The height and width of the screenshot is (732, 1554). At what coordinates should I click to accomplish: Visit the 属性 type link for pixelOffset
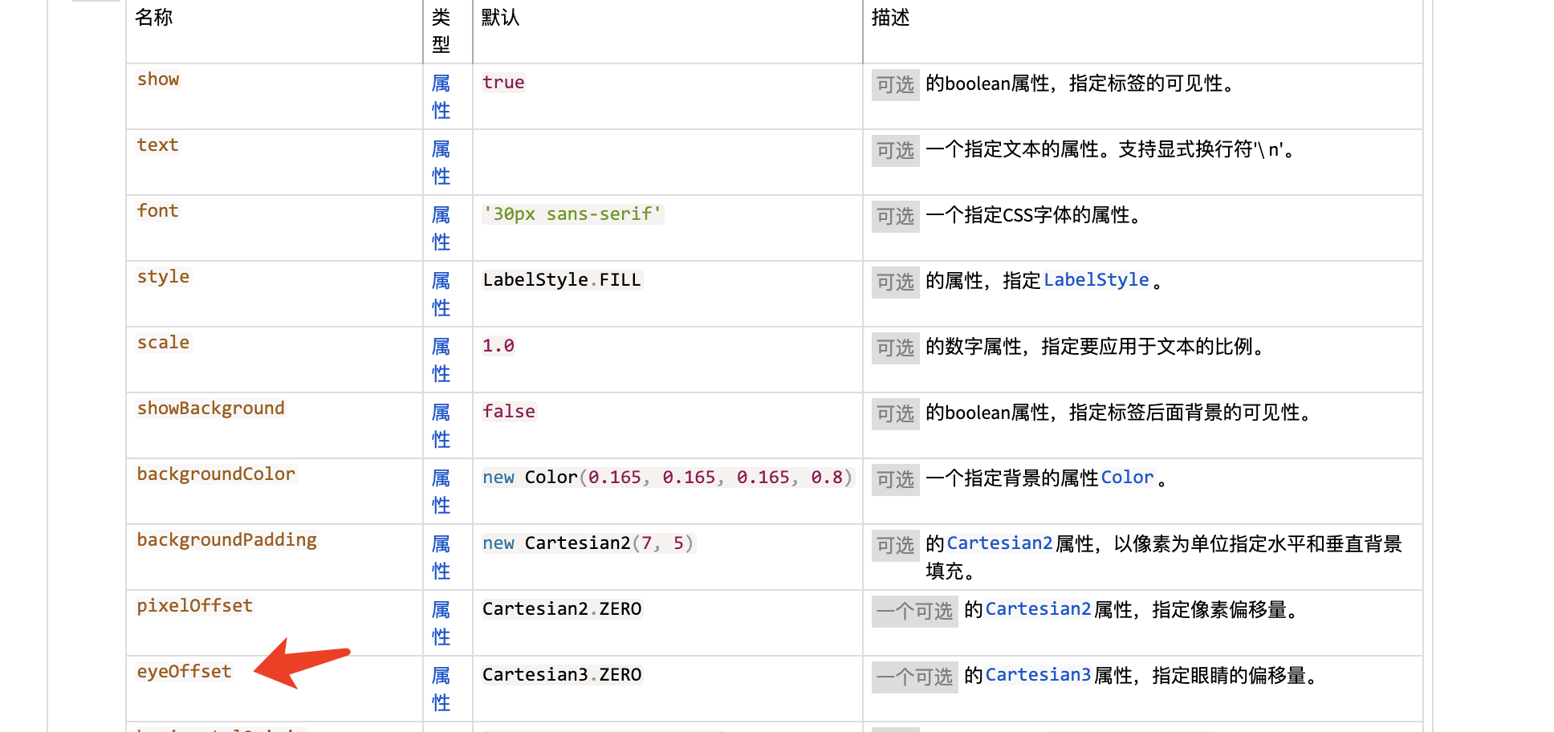pos(441,623)
